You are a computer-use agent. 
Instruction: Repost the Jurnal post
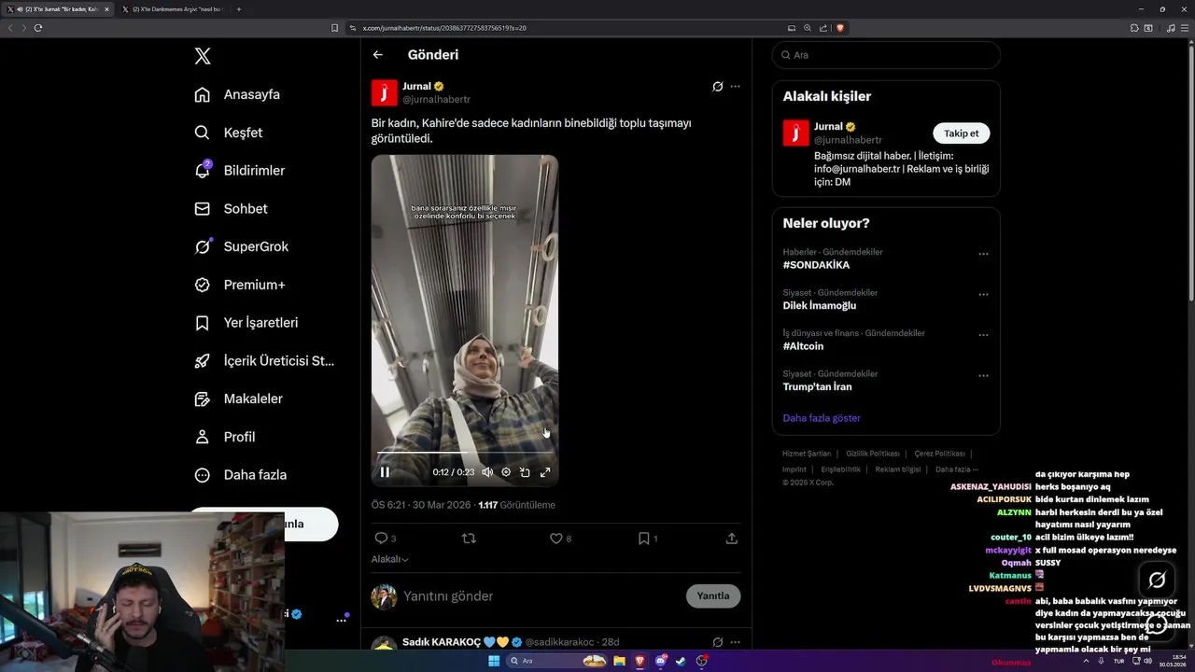tap(469, 539)
